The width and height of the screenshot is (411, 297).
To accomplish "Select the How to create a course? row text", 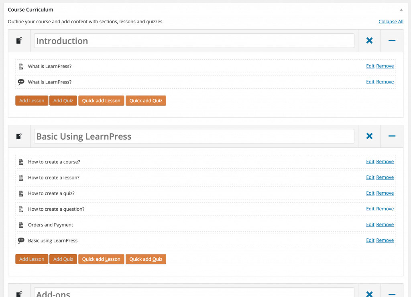I will [54, 162].
